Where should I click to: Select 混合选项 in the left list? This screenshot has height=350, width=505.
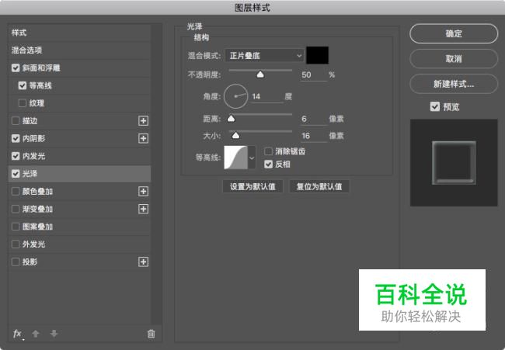pos(79,50)
